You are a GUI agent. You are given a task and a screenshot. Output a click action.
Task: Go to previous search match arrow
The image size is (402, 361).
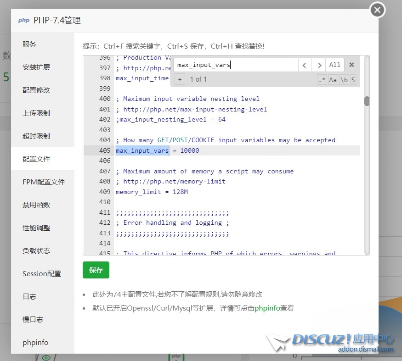pos(305,65)
